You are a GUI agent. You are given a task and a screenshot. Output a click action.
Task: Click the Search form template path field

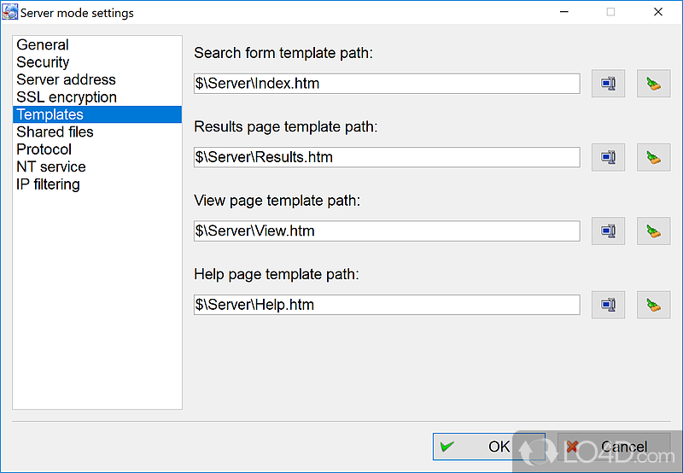387,83
